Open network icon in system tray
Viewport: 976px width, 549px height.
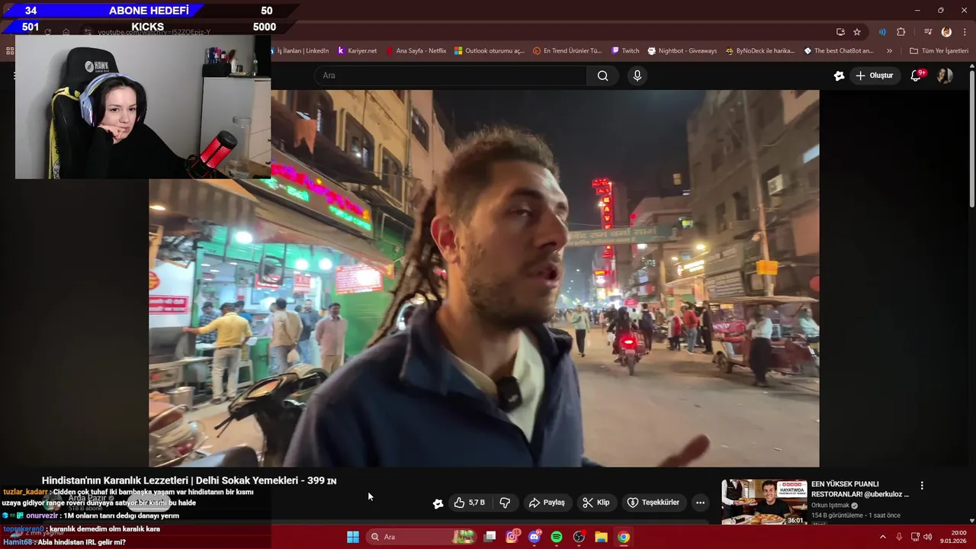point(915,537)
